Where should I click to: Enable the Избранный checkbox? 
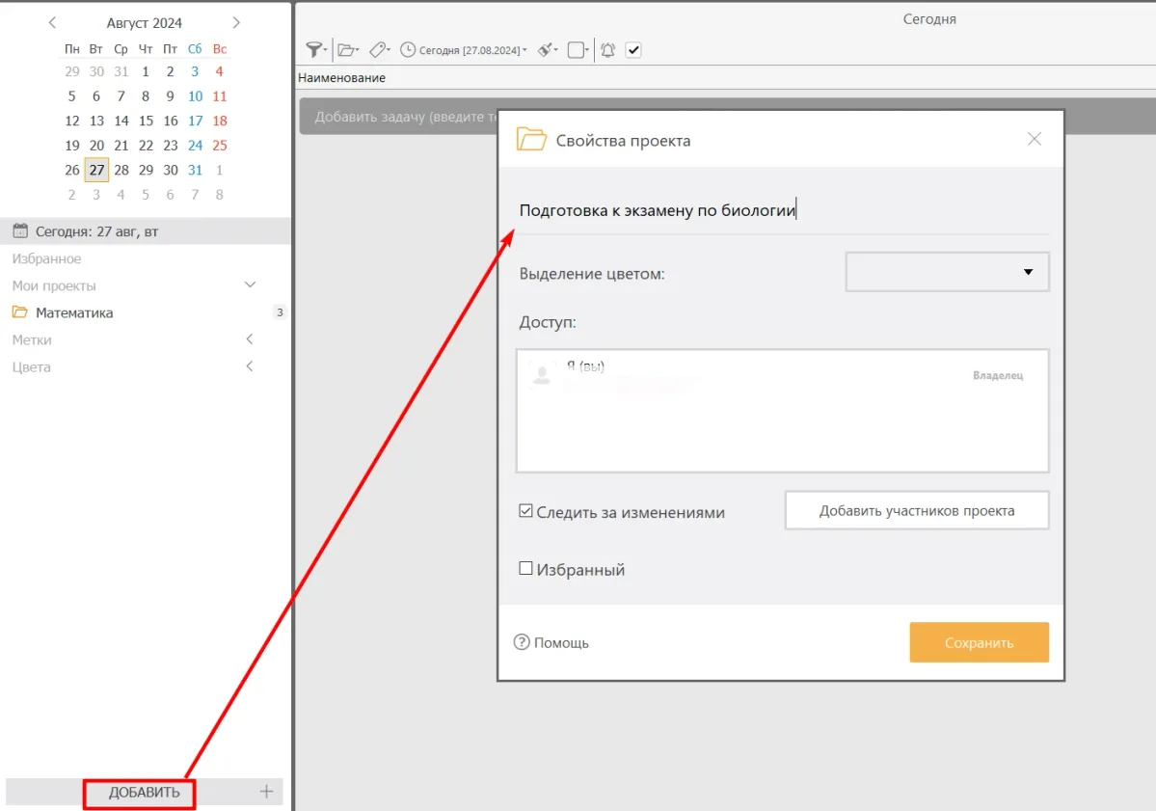tap(526, 569)
